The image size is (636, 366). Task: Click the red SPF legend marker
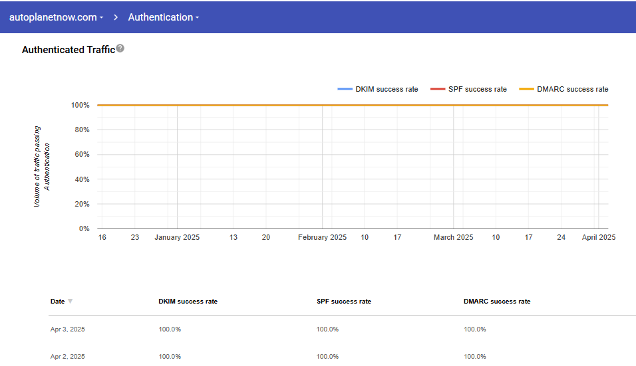tap(437, 89)
